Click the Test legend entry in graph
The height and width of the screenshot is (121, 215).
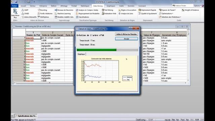127,80
